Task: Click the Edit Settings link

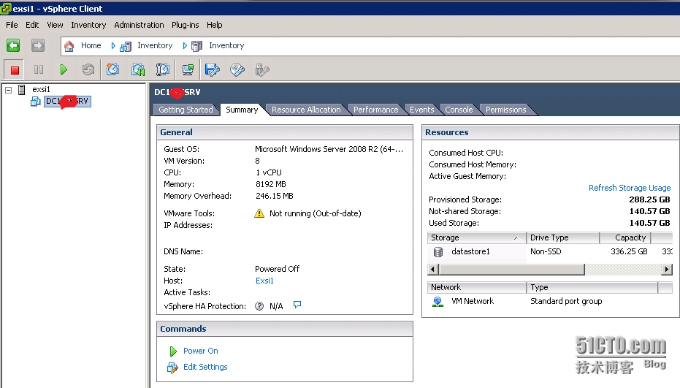Action: coord(205,367)
